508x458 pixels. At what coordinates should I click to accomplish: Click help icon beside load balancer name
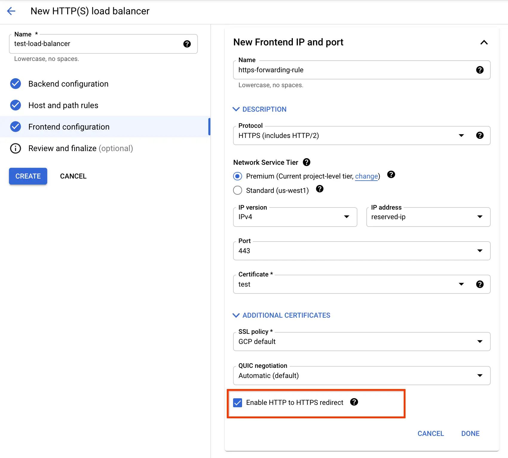pos(187,44)
